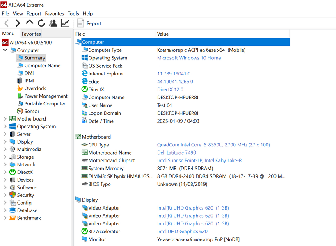Open the File menu
The image size is (336, 246).
[x=5, y=14]
